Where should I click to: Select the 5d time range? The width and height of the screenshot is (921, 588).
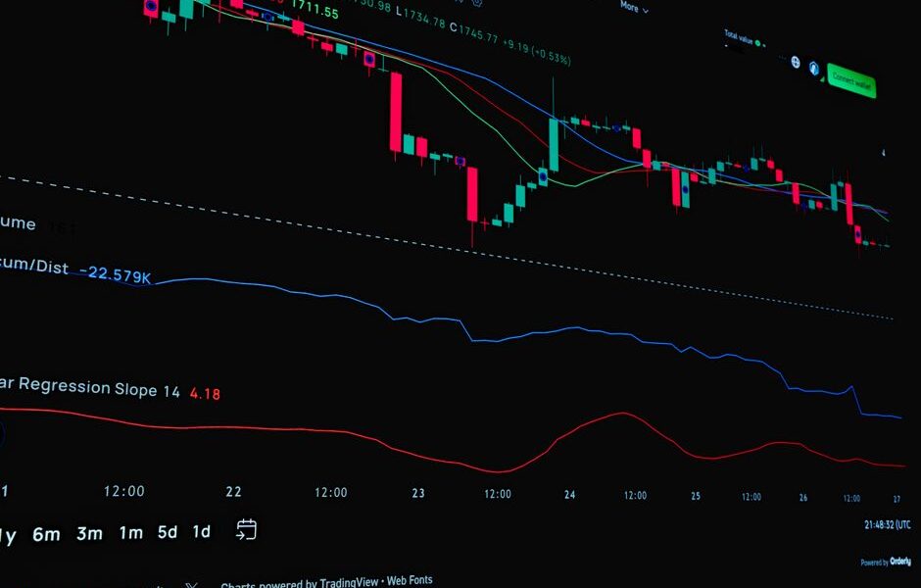pos(168,531)
